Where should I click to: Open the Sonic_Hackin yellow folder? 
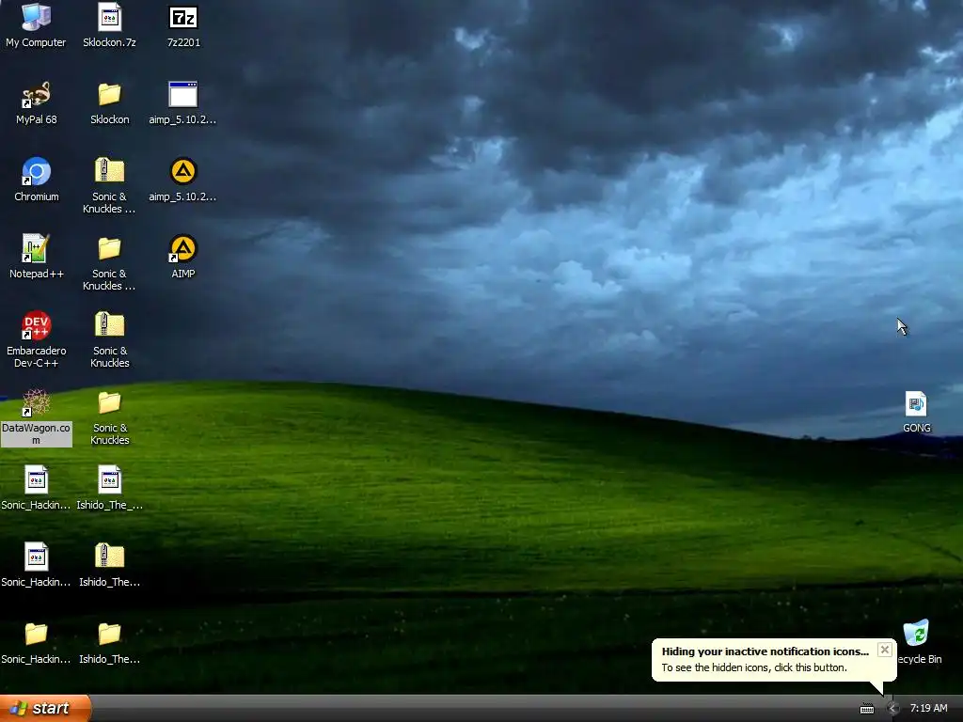[x=36, y=641]
